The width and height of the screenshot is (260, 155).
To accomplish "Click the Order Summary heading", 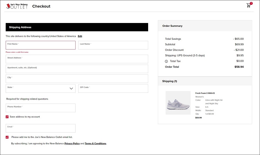I will pyautogui.click(x=173, y=26).
